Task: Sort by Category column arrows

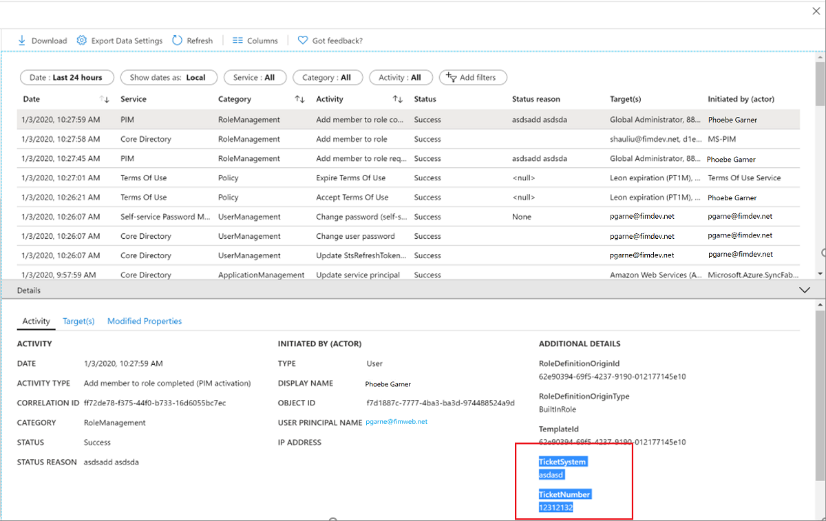Action: point(299,99)
